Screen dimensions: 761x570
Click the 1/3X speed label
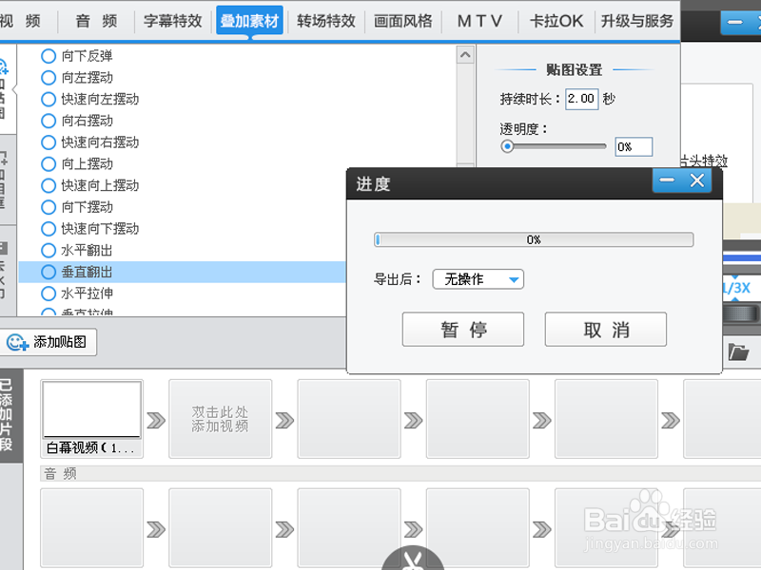736,288
